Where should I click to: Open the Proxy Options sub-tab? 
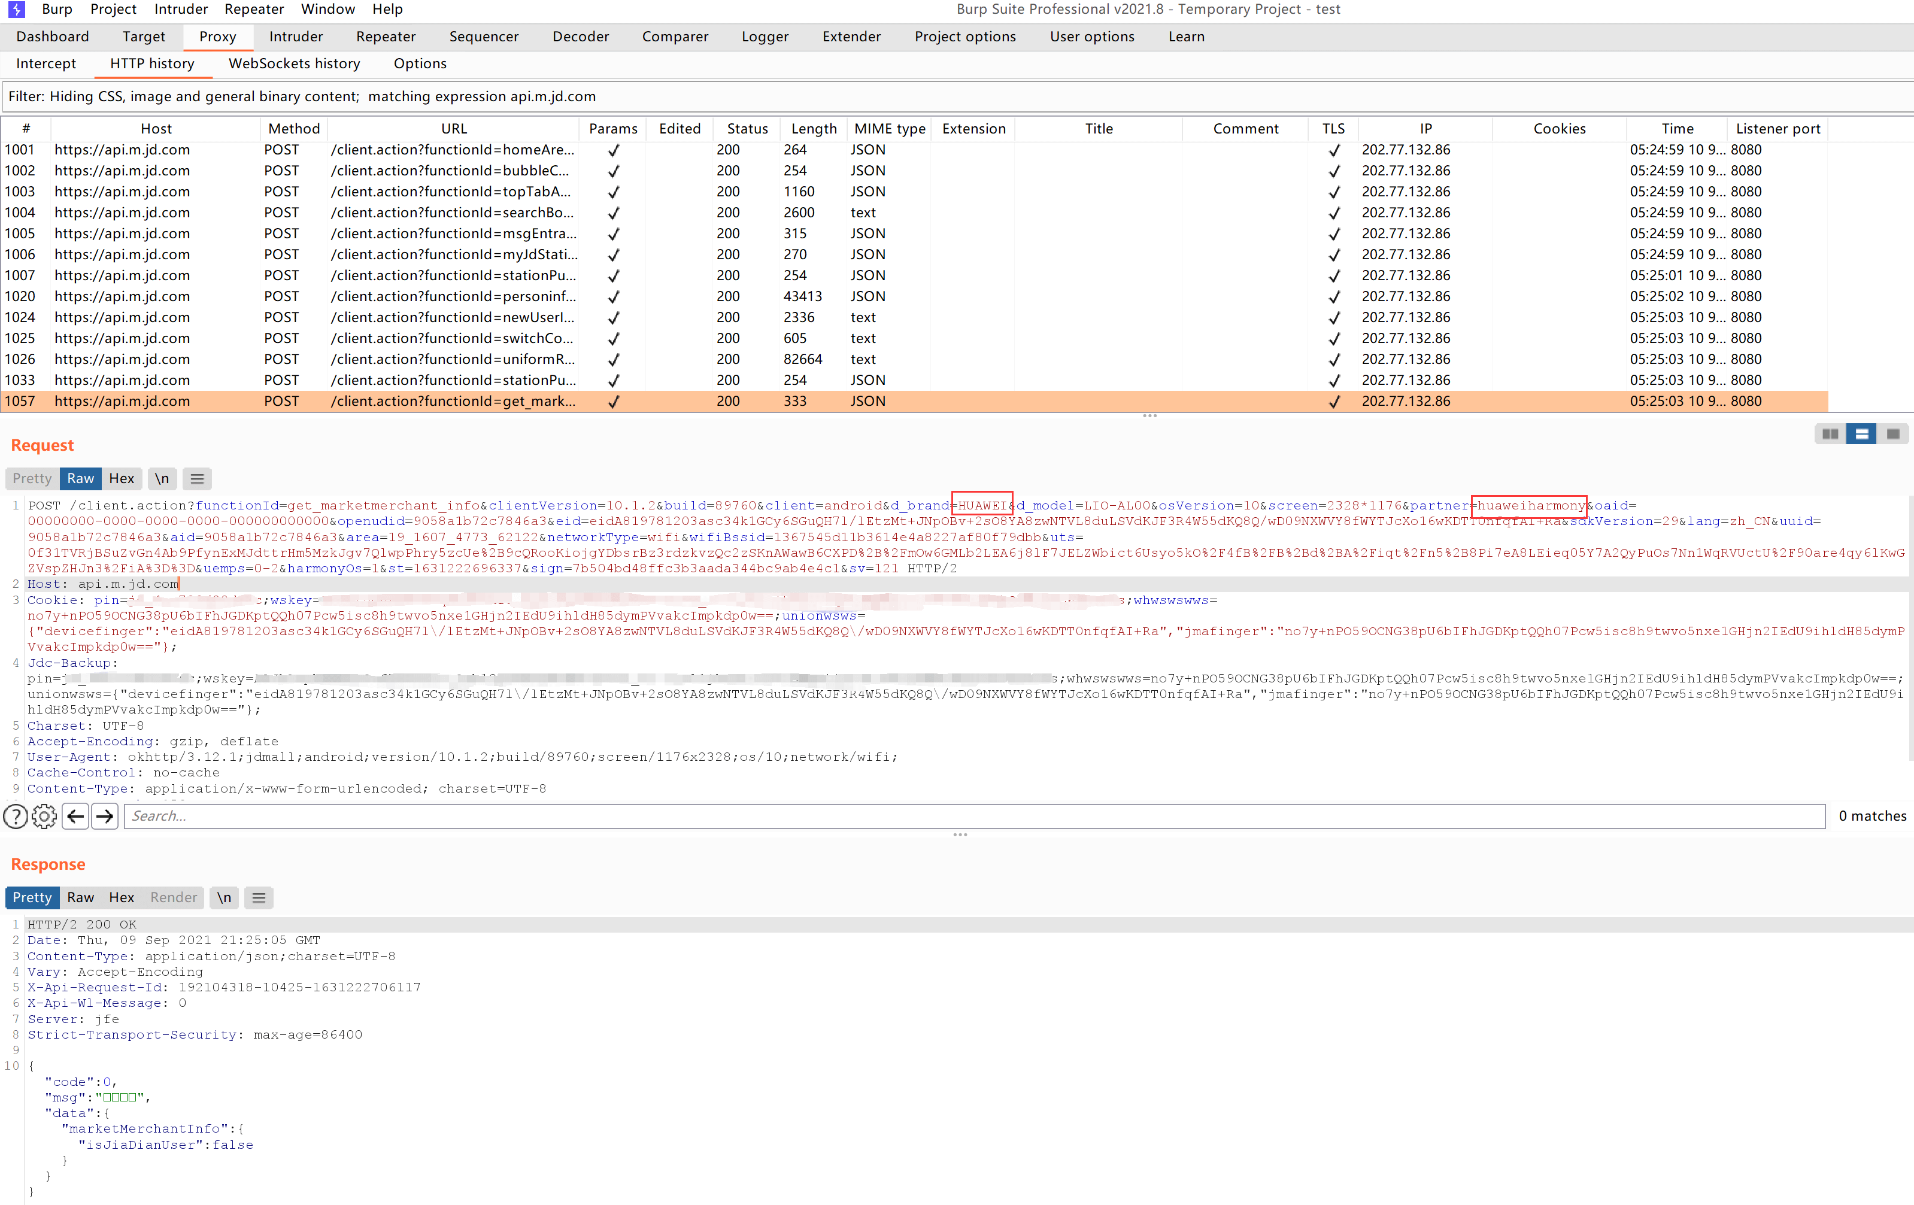point(420,63)
